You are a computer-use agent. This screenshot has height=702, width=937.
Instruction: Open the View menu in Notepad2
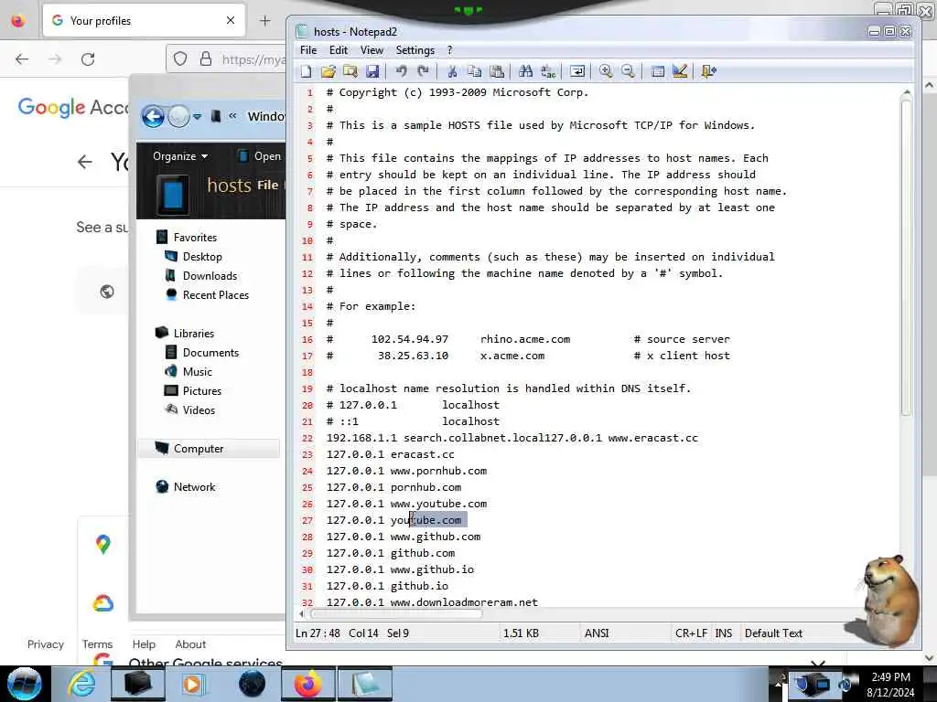[372, 50]
